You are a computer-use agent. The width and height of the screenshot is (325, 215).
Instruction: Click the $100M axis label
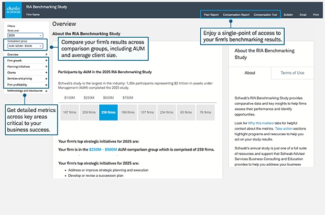coord(70,98)
